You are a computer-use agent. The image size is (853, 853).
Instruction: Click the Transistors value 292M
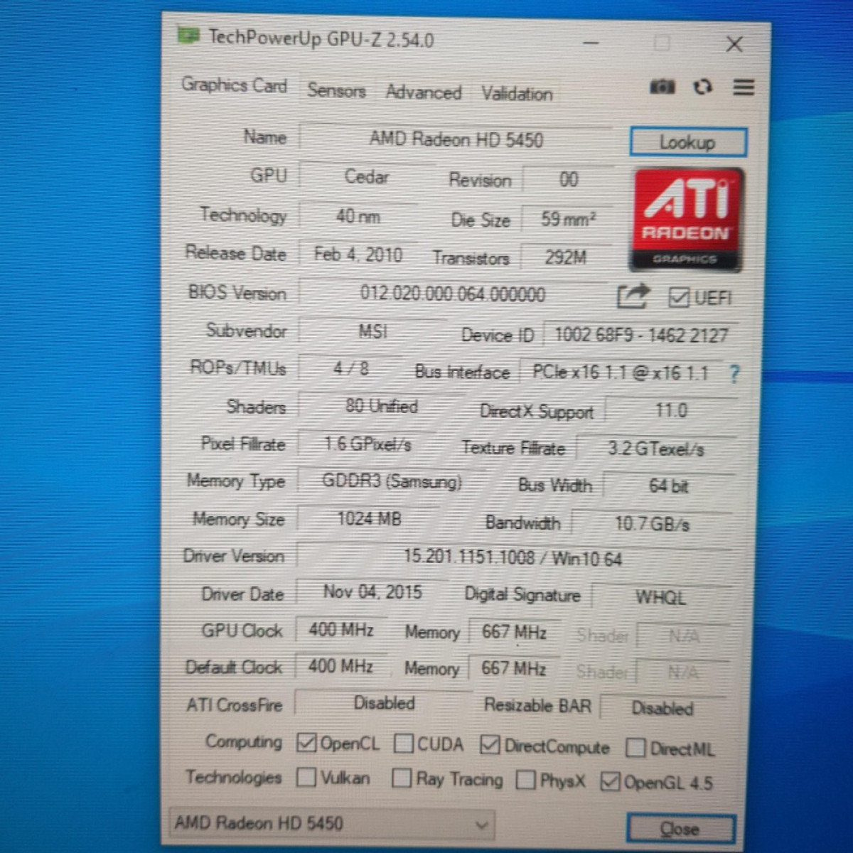pos(566,257)
